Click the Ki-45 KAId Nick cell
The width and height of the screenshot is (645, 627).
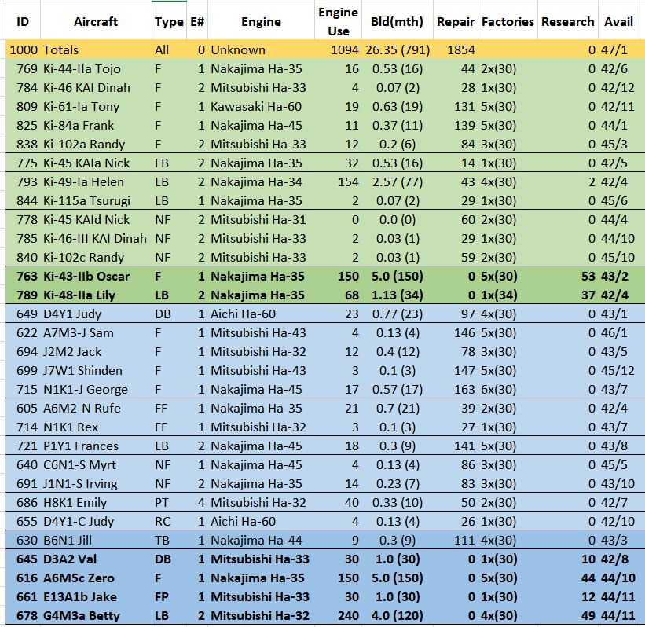pyautogui.click(x=97, y=220)
